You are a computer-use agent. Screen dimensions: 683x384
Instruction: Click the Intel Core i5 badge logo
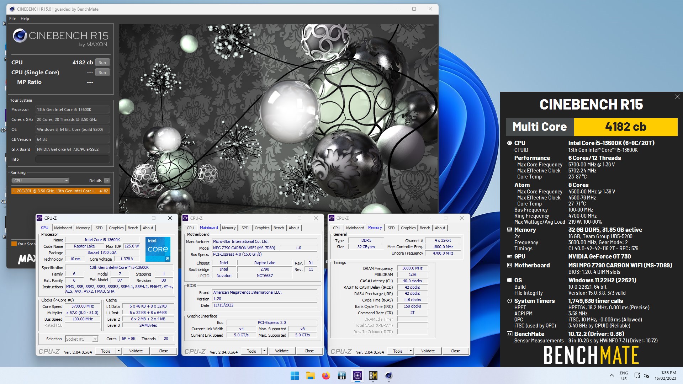(158, 249)
